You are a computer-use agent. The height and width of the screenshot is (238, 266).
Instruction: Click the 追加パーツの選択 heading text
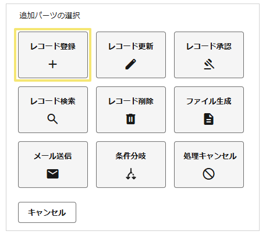(49, 15)
